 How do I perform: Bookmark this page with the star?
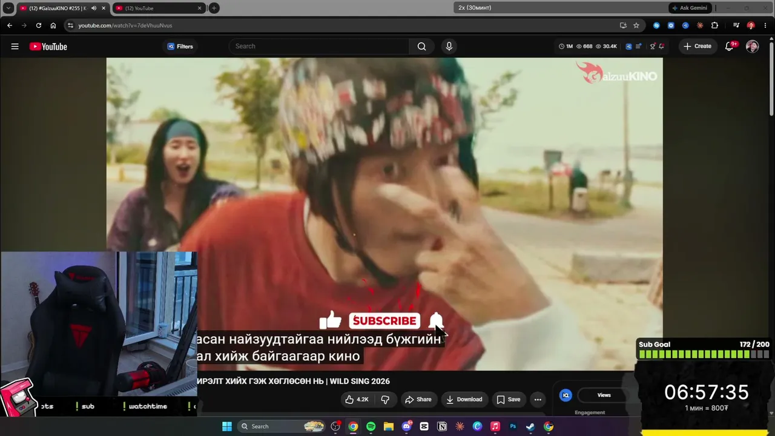click(x=636, y=25)
